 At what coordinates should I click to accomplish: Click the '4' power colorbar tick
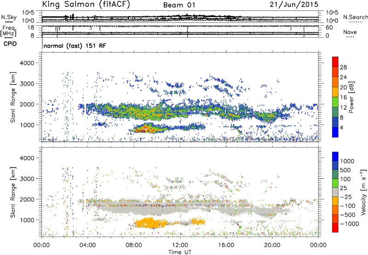point(341,127)
